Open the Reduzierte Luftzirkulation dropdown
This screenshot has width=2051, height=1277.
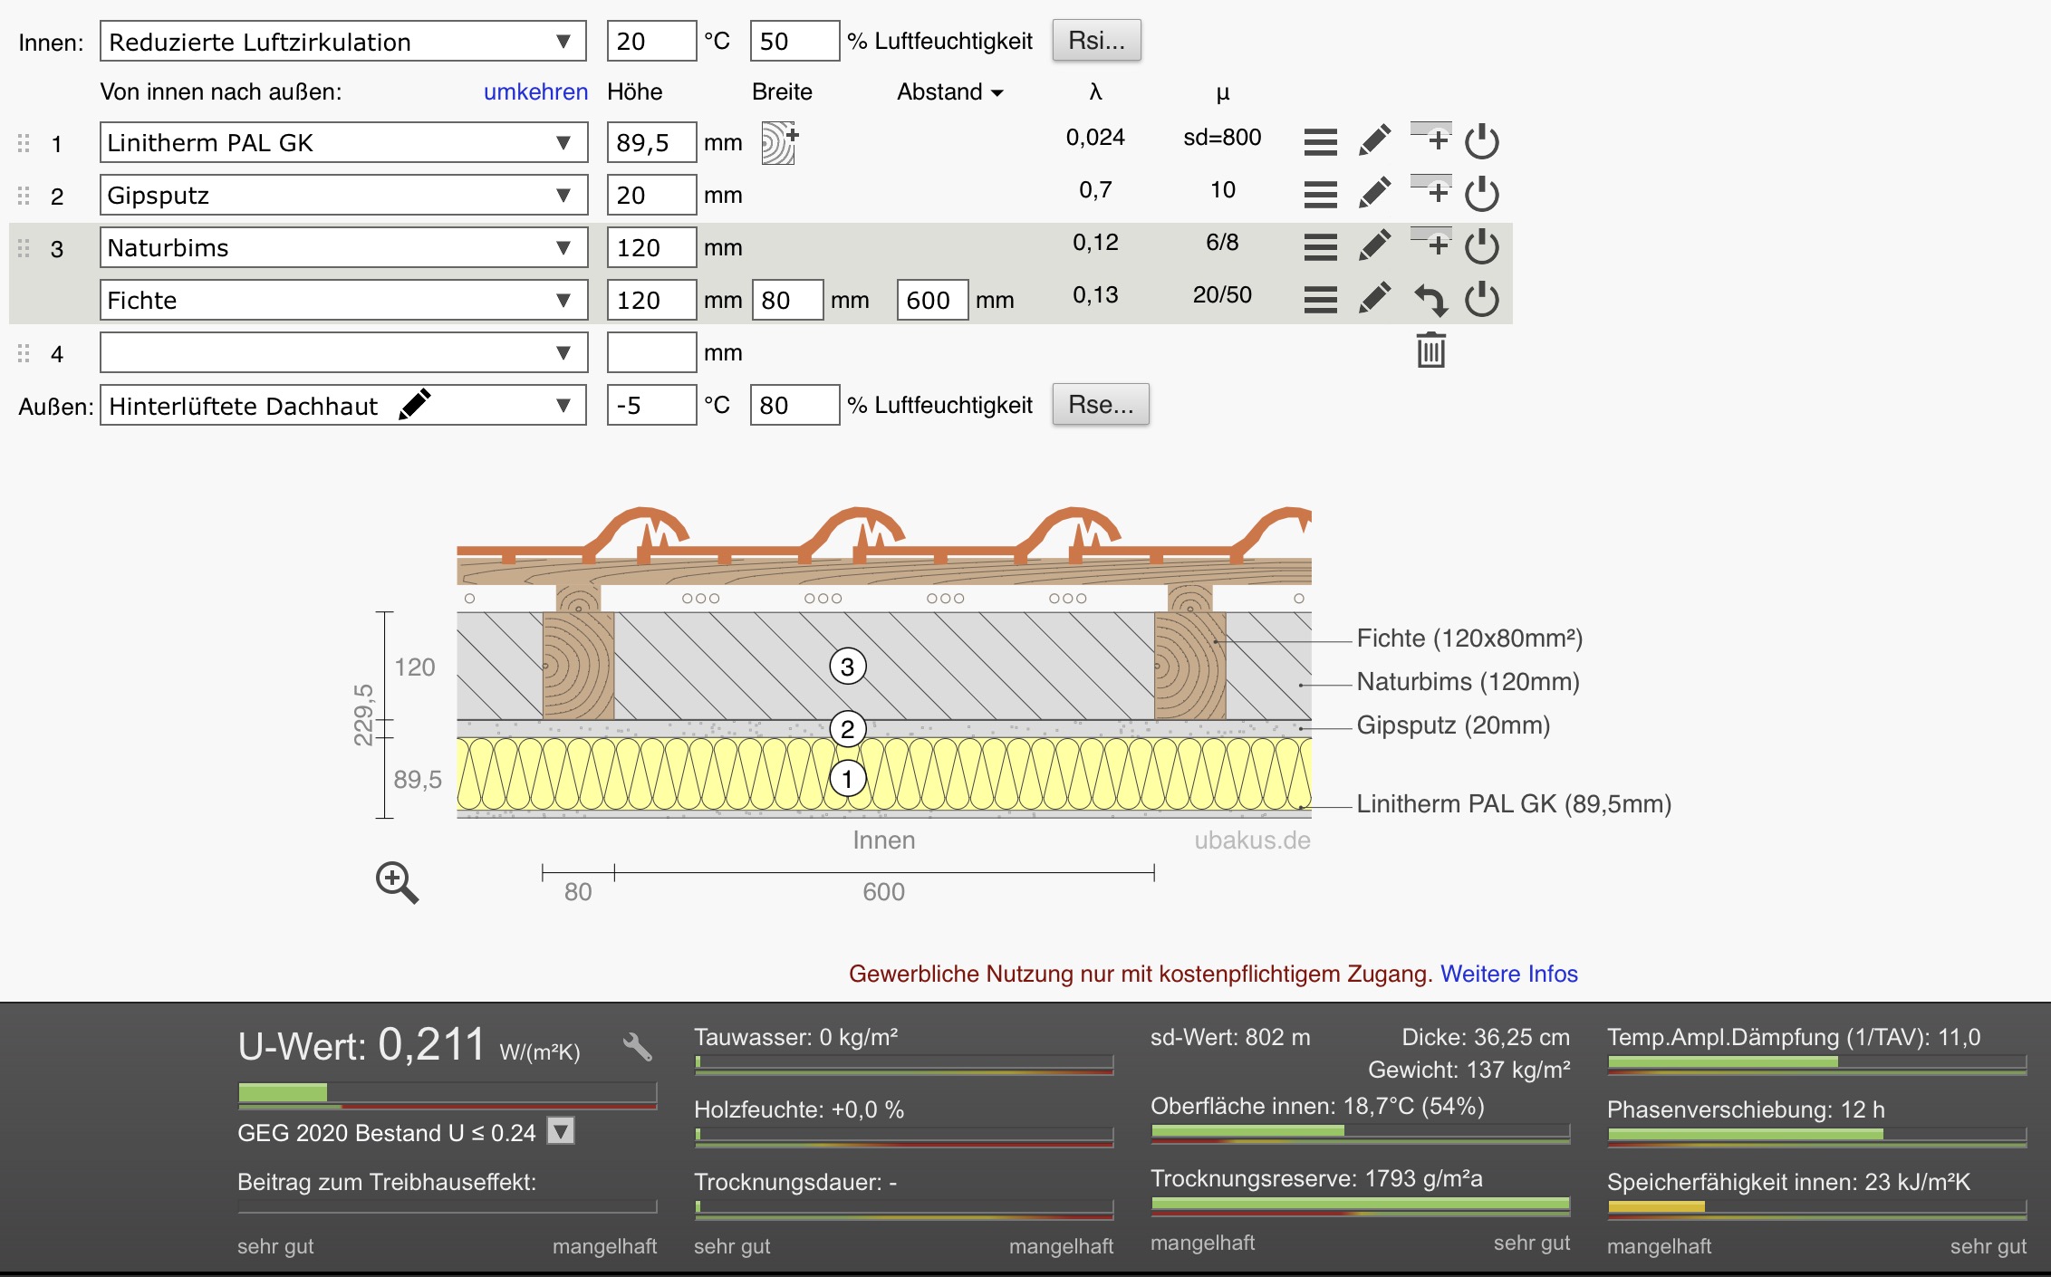click(x=342, y=42)
